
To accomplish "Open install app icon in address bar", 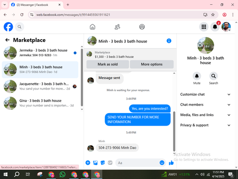I will pos(205,15).
